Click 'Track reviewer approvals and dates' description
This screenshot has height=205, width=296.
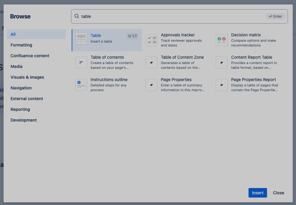181,43
